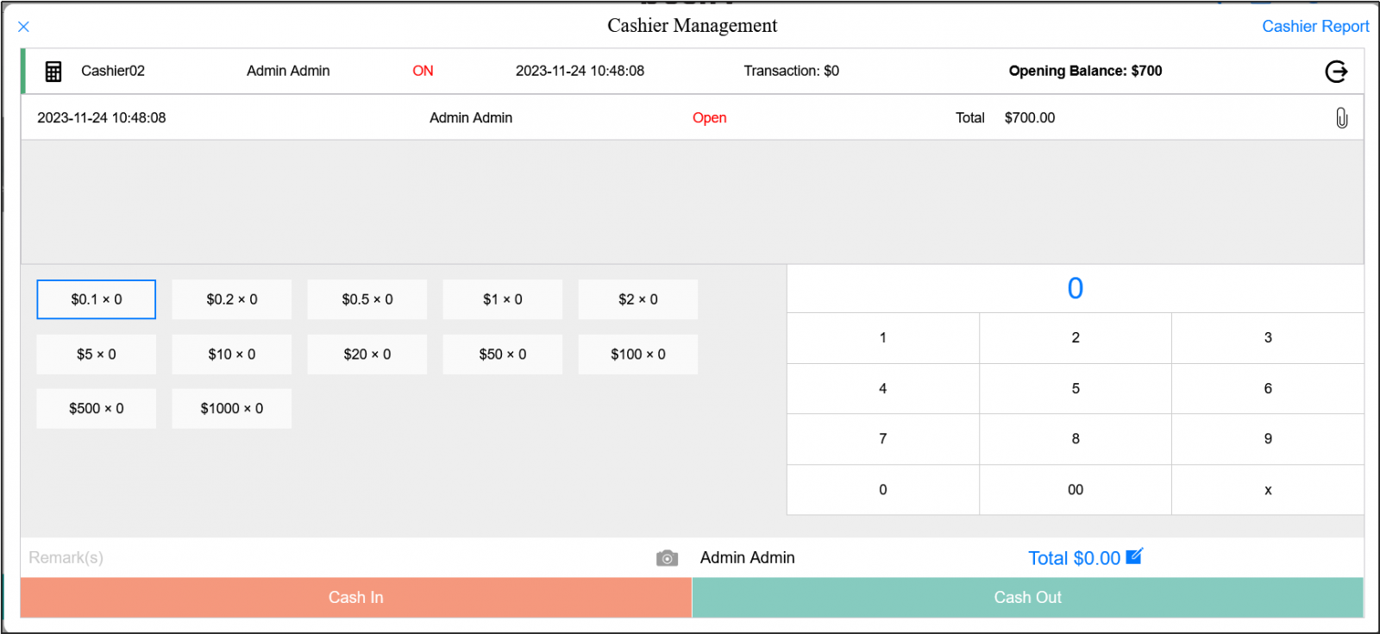Select the $0.1 × 0 denomination
The width and height of the screenshot is (1380, 634).
coord(97,299)
